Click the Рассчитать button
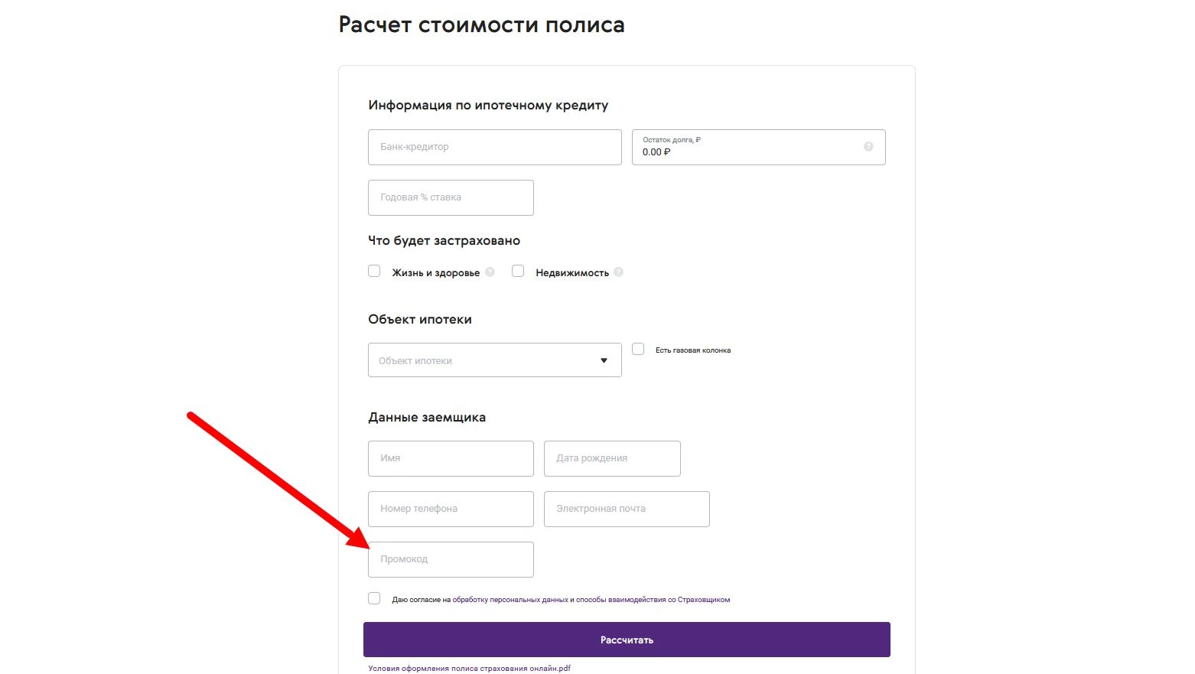This screenshot has width=1195, height=674. [626, 639]
